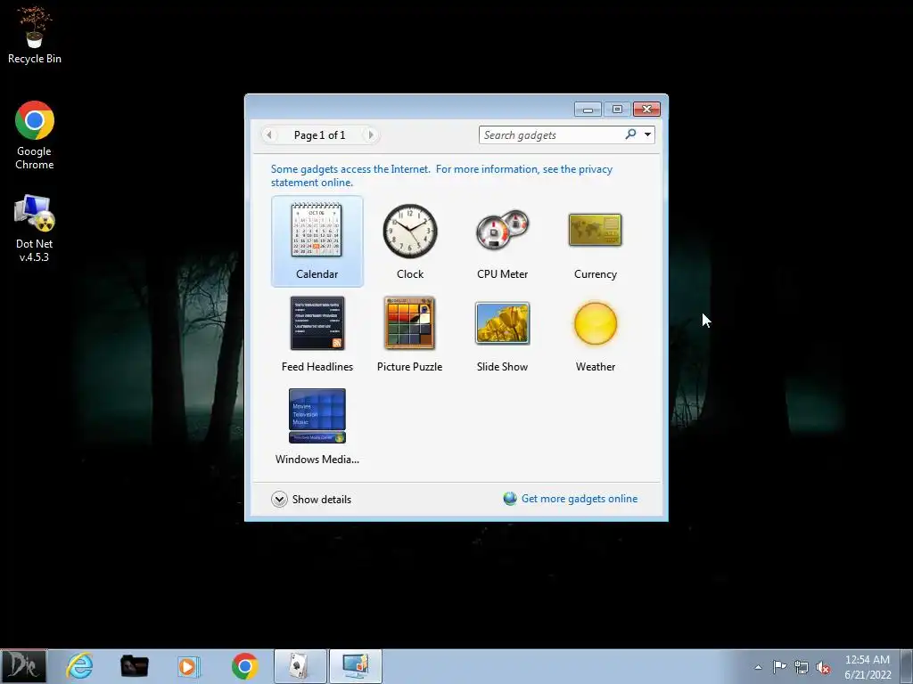Click Show desktop button at taskbar edge
Viewport: 913px width, 684px height.
(x=906, y=666)
